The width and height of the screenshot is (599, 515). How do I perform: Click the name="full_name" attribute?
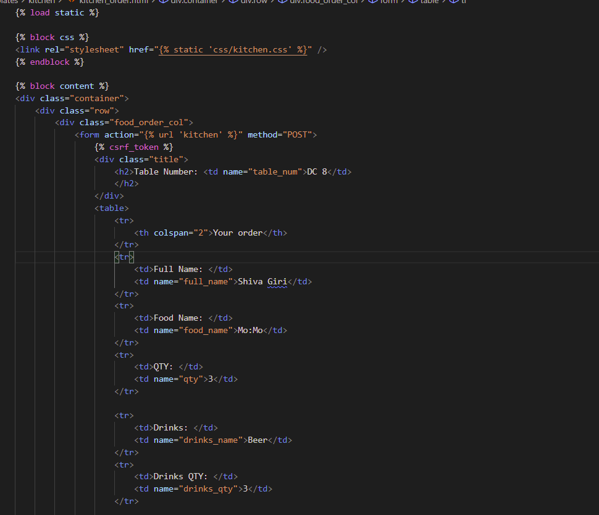(193, 281)
